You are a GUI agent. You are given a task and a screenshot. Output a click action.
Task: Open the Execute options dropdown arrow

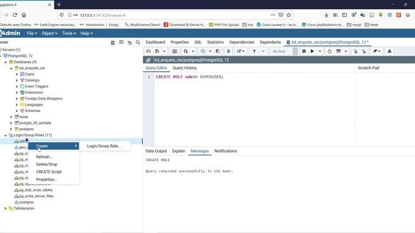click(320, 51)
